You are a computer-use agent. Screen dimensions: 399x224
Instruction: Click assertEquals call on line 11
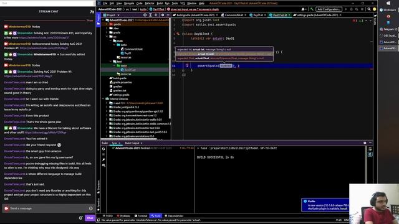point(208,66)
